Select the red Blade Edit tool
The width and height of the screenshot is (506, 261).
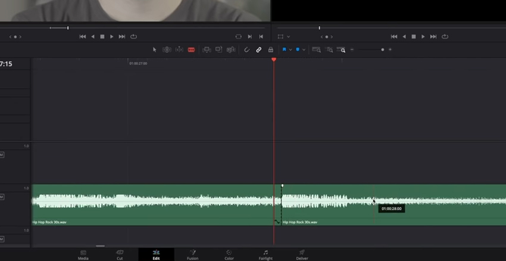pyautogui.click(x=191, y=50)
